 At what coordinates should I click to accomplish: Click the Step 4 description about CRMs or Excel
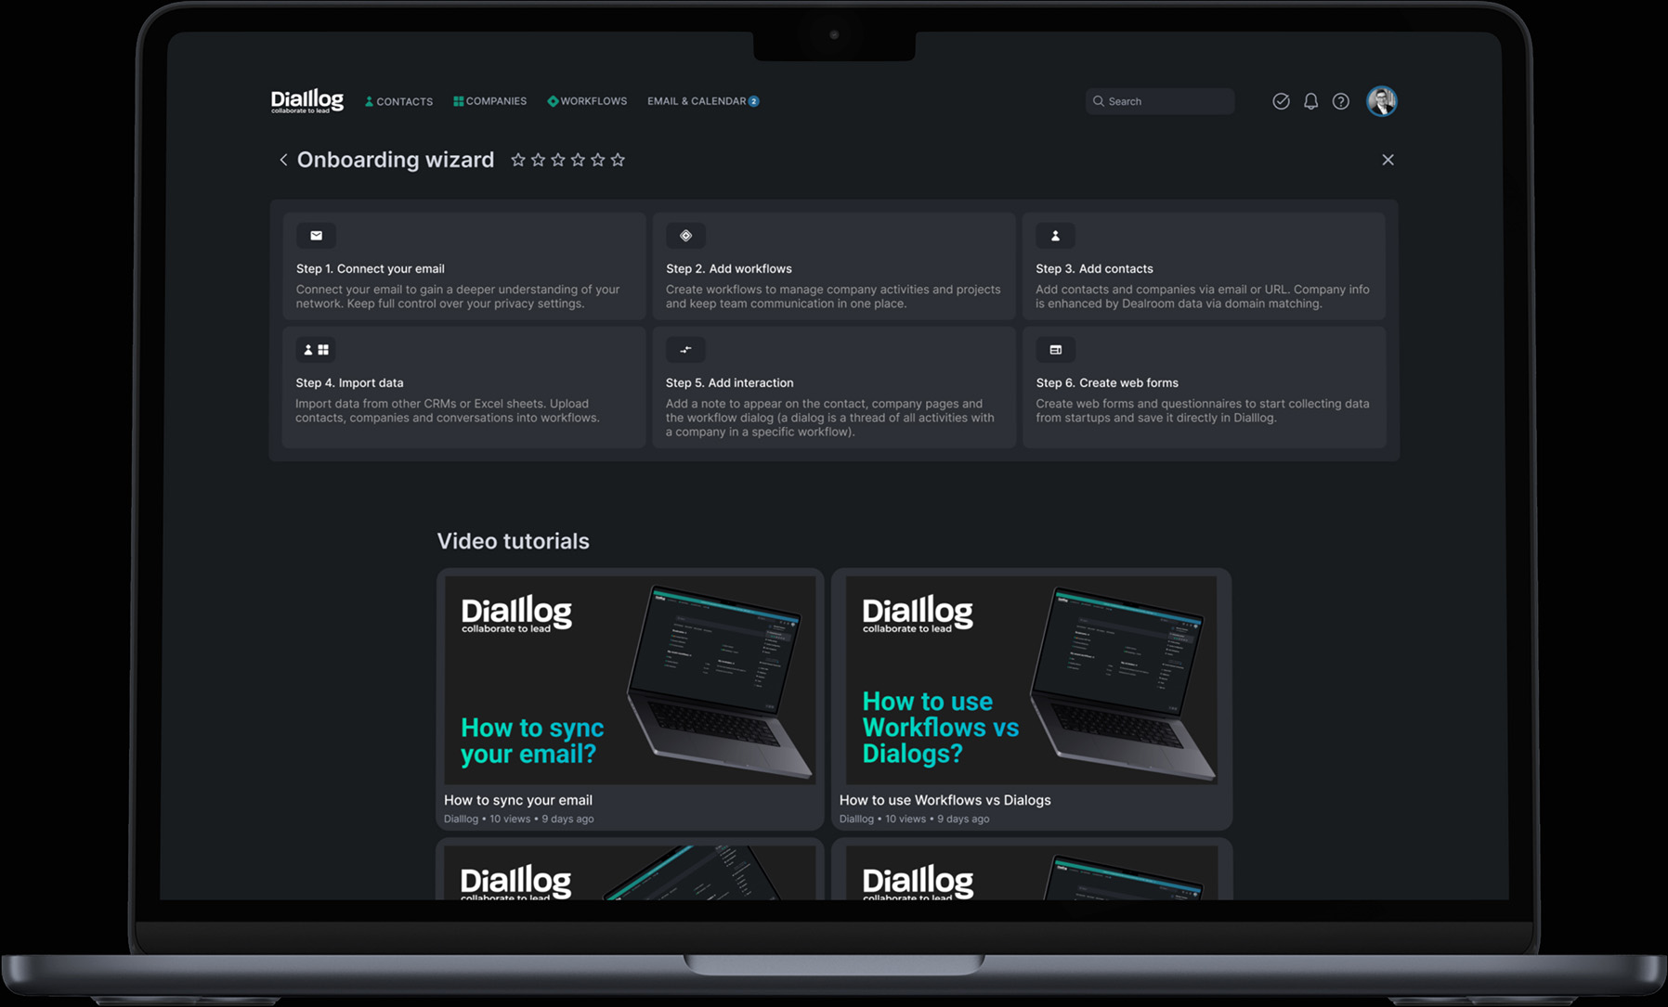coord(448,411)
